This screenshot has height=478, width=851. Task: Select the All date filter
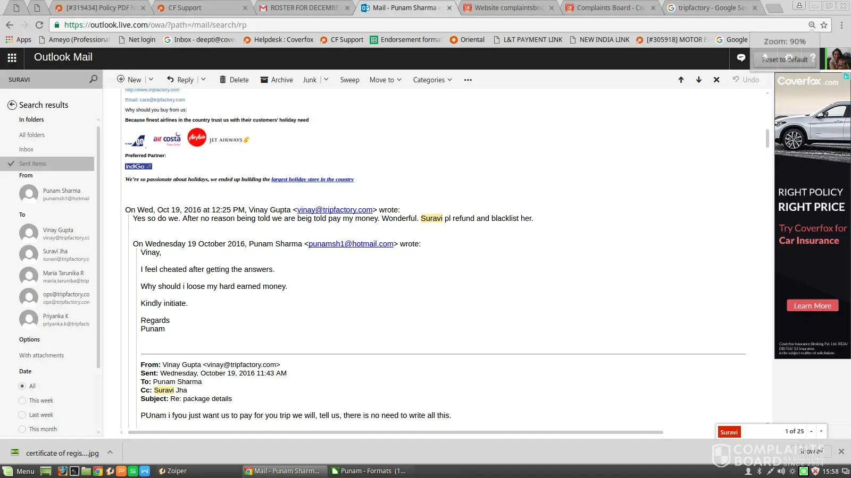(x=22, y=386)
